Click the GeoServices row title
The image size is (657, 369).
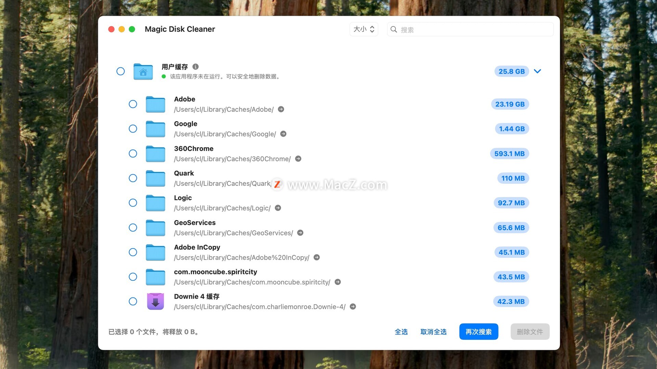point(195,223)
